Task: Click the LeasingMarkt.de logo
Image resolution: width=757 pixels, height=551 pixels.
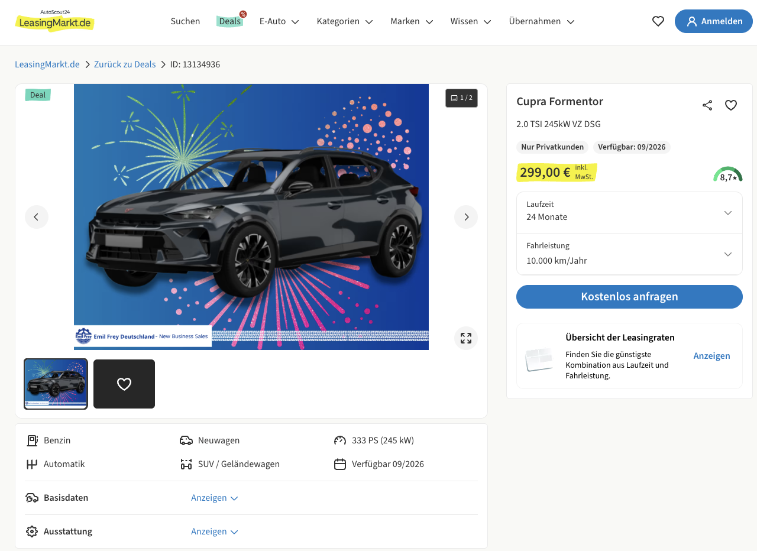Action: click(54, 21)
